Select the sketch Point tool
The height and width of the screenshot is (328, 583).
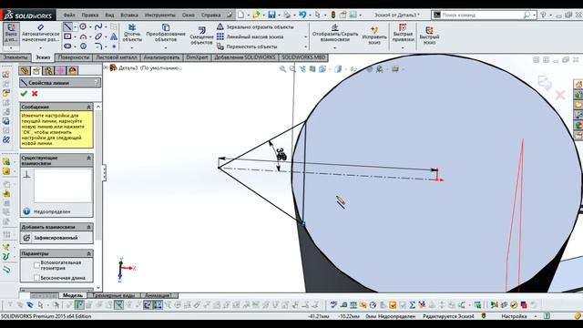coord(114,46)
